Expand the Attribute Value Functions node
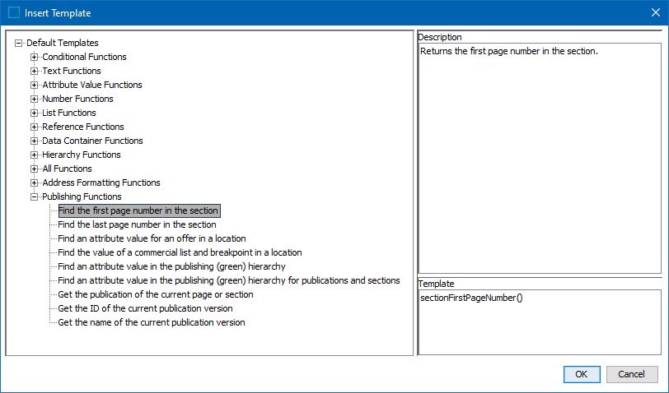Image resolution: width=669 pixels, height=393 pixels. pyautogui.click(x=34, y=86)
